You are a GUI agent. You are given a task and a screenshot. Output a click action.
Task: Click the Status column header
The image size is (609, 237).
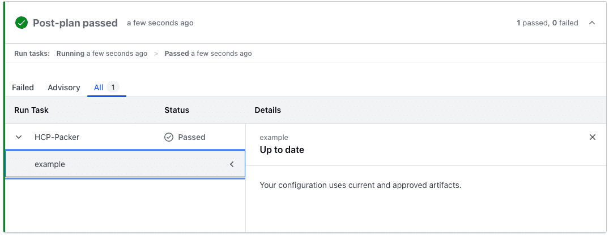[177, 110]
